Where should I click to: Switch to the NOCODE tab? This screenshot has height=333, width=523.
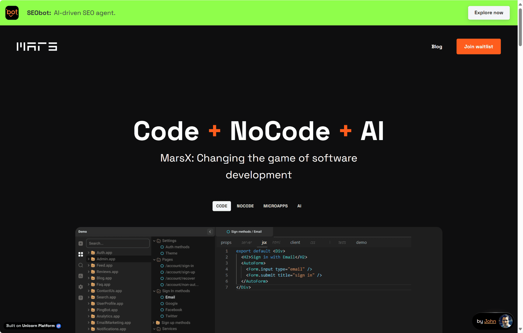[x=245, y=206]
